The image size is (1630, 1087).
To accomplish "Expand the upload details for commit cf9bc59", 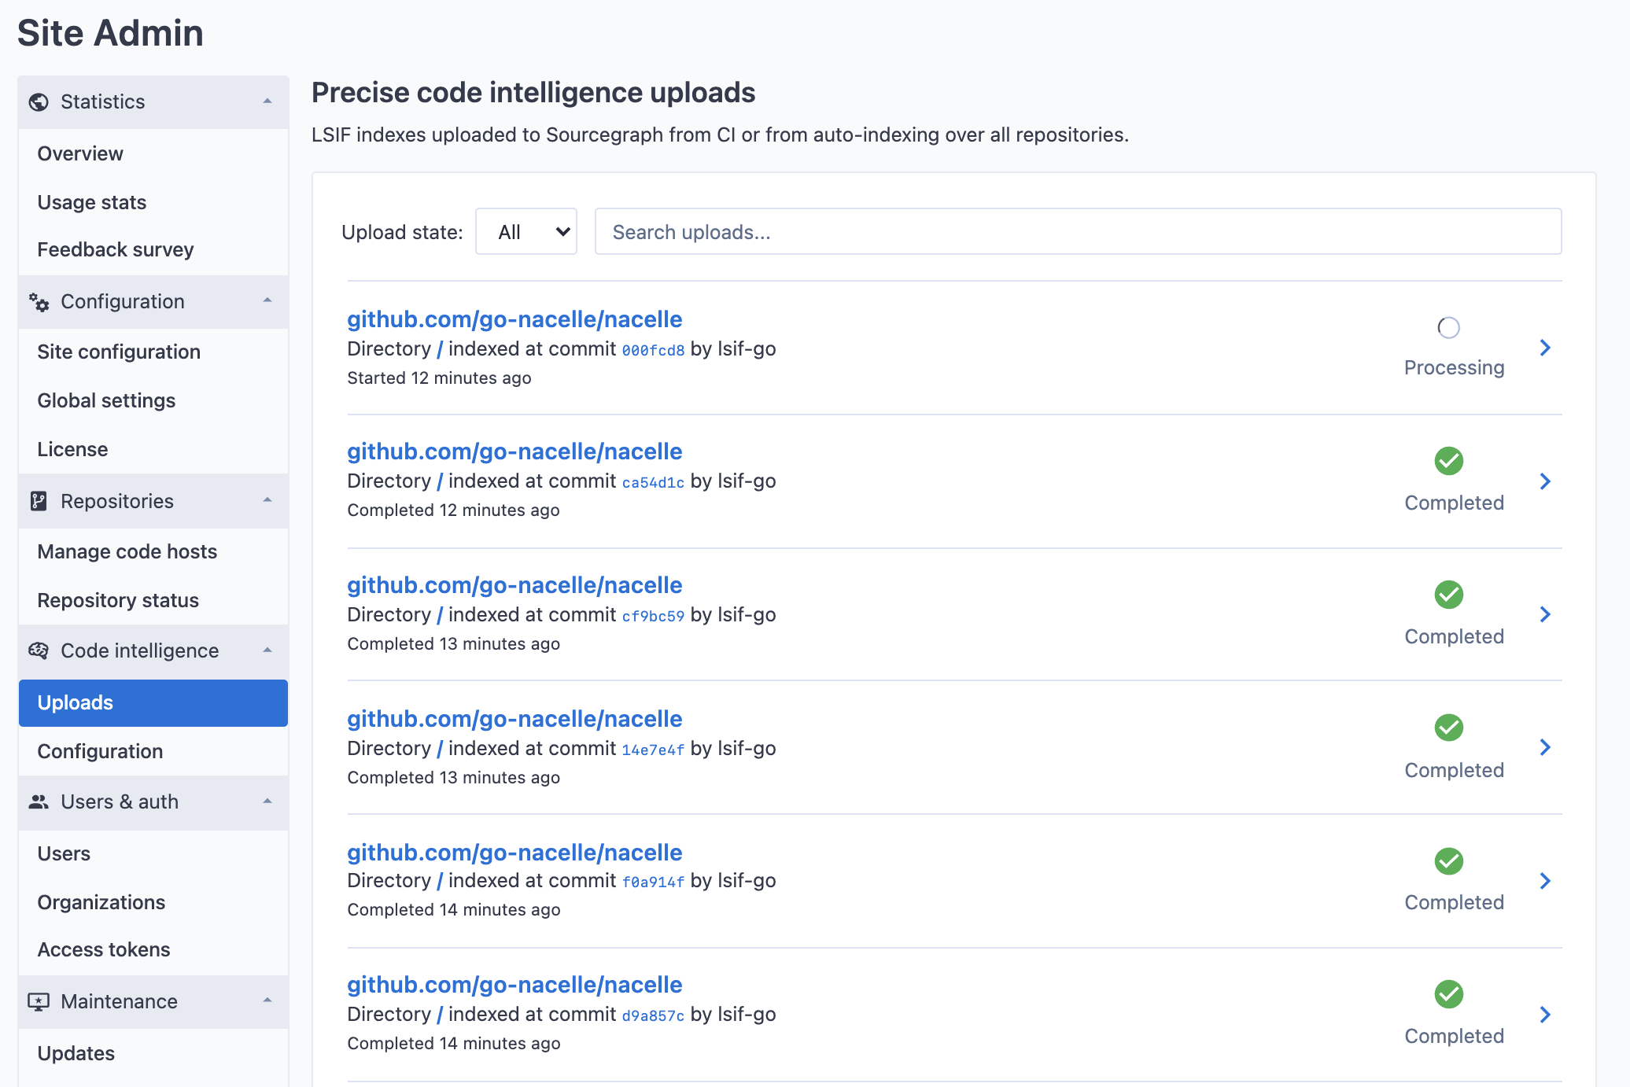I will (x=1547, y=615).
